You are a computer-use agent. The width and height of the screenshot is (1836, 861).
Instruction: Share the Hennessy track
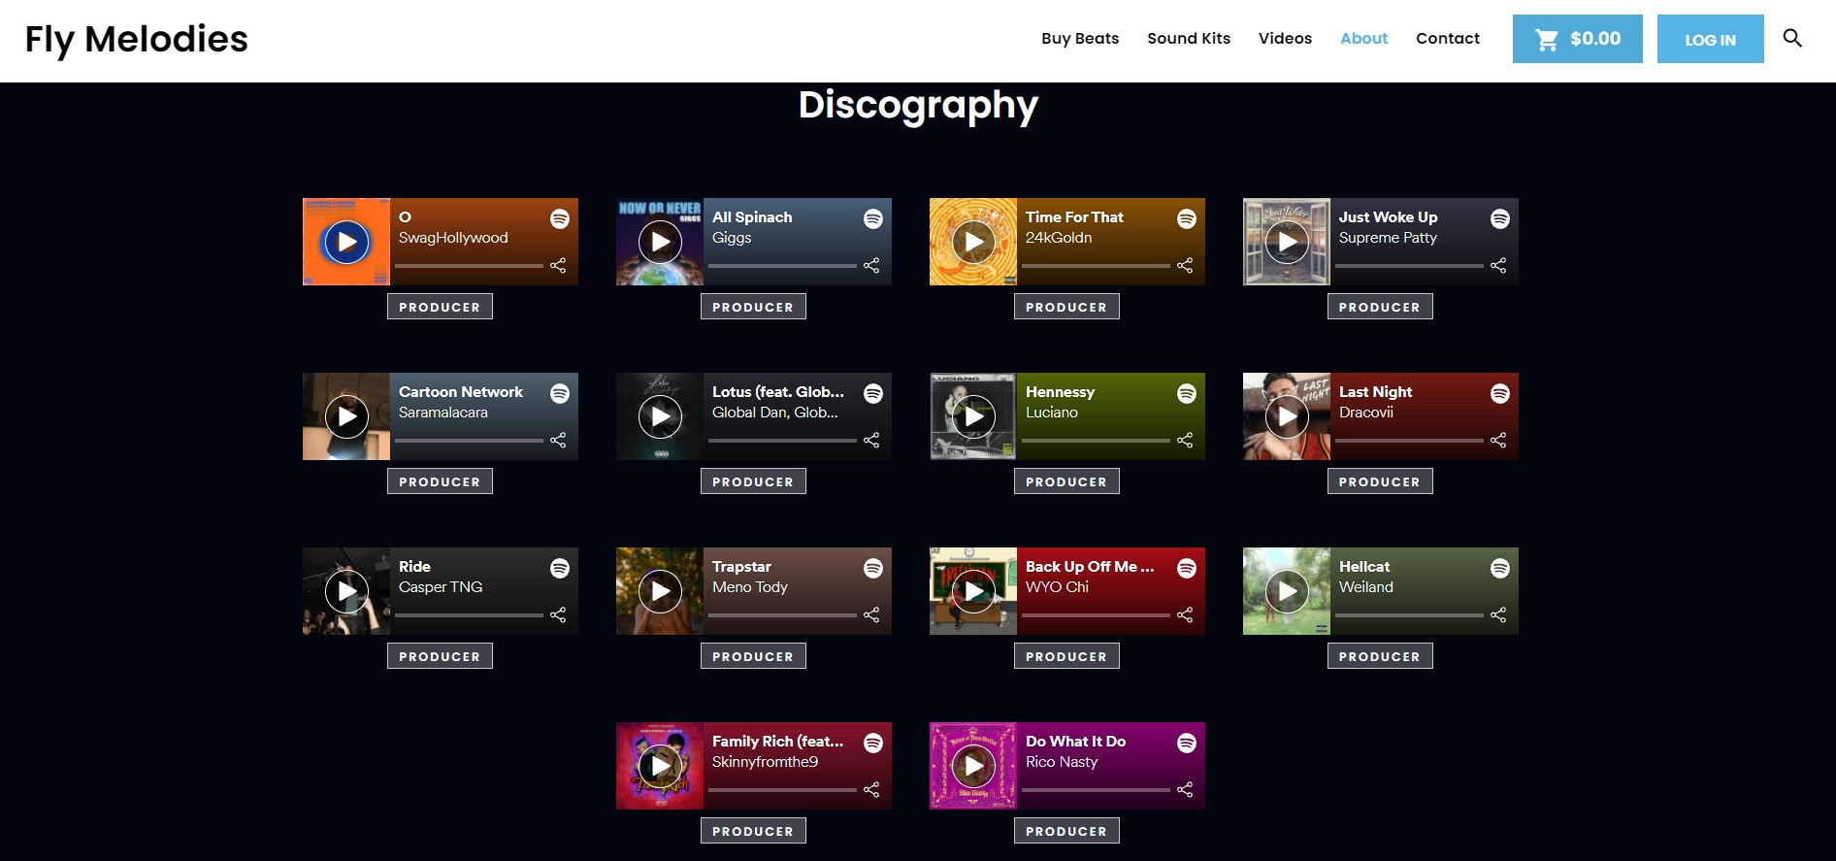coord(1185,440)
